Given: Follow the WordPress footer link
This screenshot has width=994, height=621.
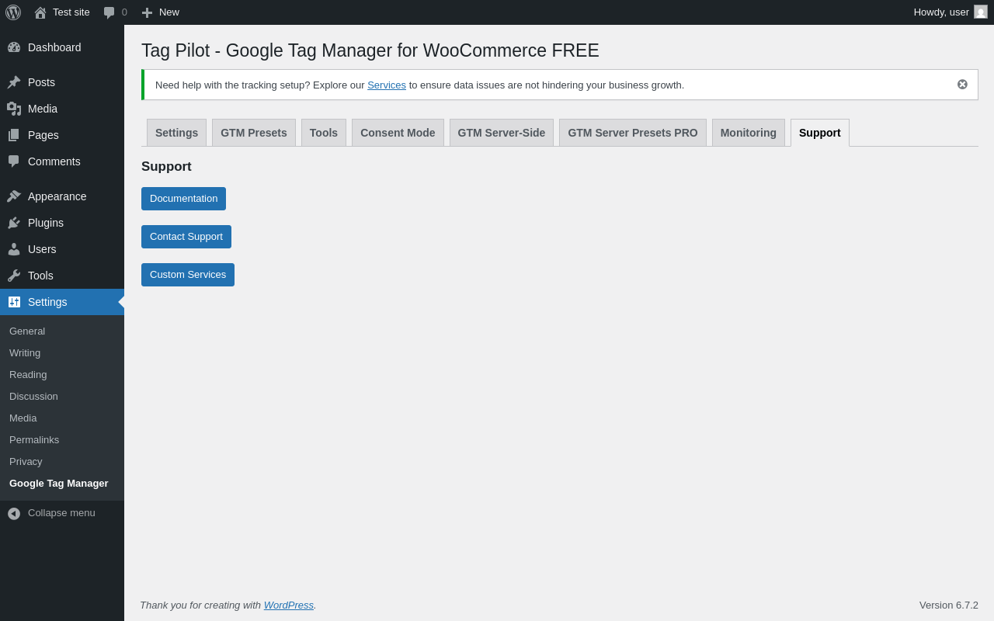Looking at the screenshot, I should click(289, 605).
